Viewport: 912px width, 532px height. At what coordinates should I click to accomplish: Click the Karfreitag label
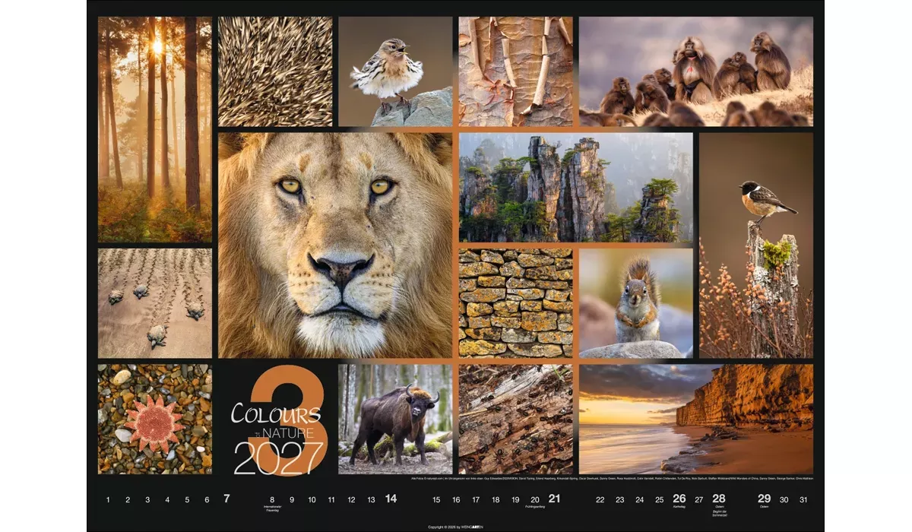pos(679,507)
